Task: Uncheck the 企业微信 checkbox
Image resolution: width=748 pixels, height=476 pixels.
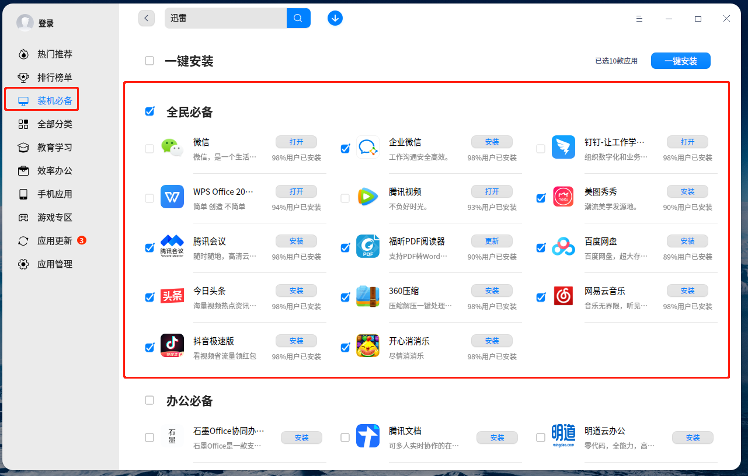Action: coord(345,149)
